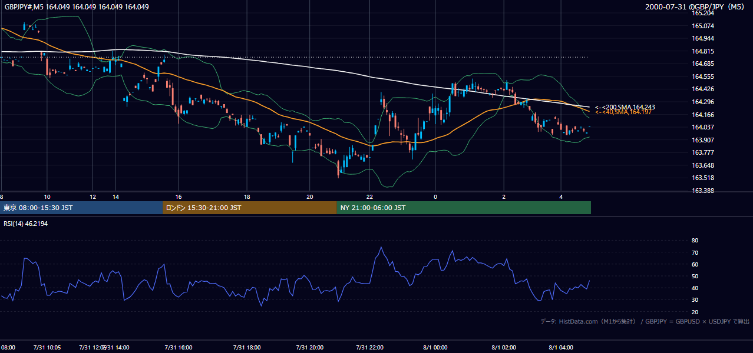
Task: Click the HistData.com data source footnote
Action: (x=645, y=321)
